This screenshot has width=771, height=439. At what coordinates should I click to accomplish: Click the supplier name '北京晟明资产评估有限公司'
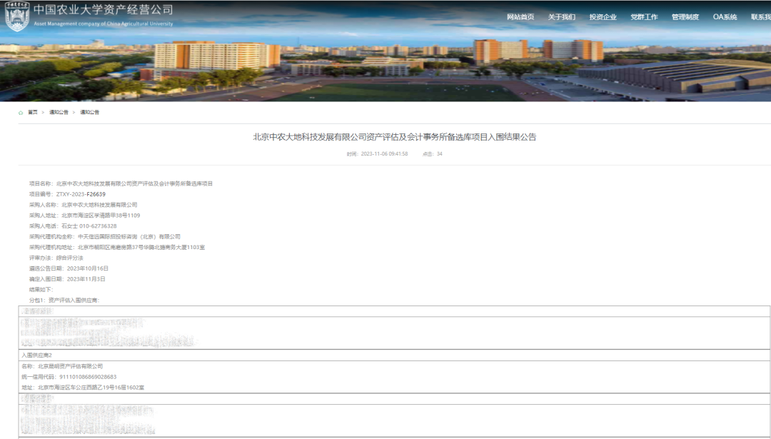point(70,366)
